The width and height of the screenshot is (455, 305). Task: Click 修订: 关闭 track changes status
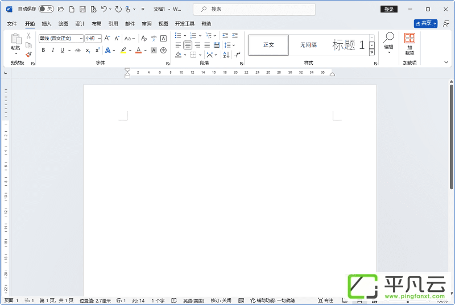coord(221,300)
